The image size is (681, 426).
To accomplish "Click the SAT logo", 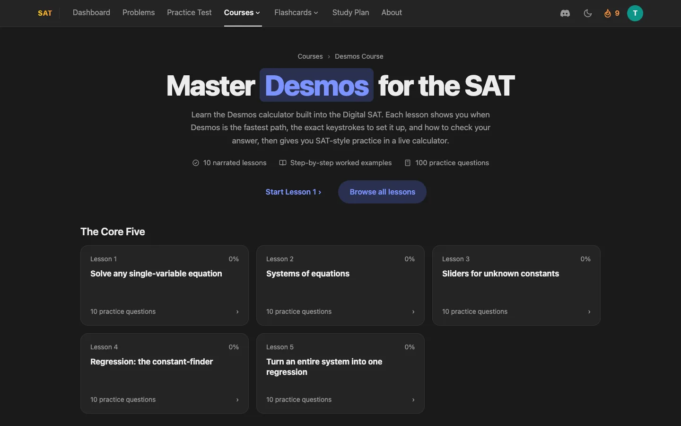I will point(45,13).
